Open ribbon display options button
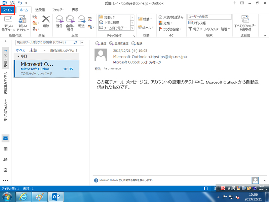Image resolution: width=269 pixels, height=202 pixels. coord(242,3)
